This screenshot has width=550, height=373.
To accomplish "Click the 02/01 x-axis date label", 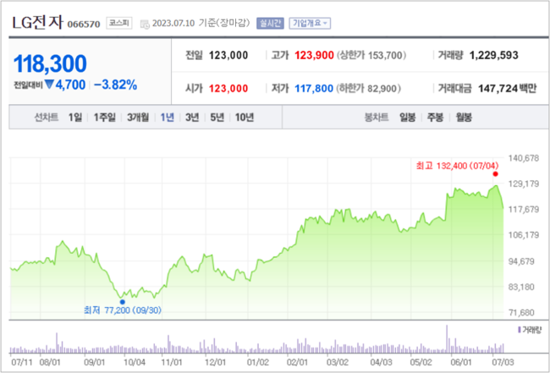I will point(298,362).
